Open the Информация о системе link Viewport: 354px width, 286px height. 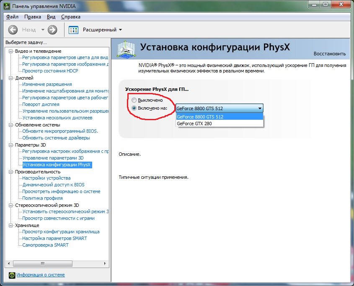41,275
